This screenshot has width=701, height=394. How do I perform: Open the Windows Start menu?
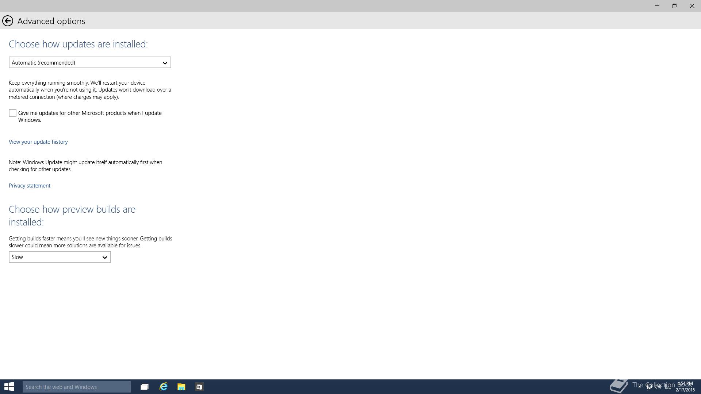coord(9,387)
